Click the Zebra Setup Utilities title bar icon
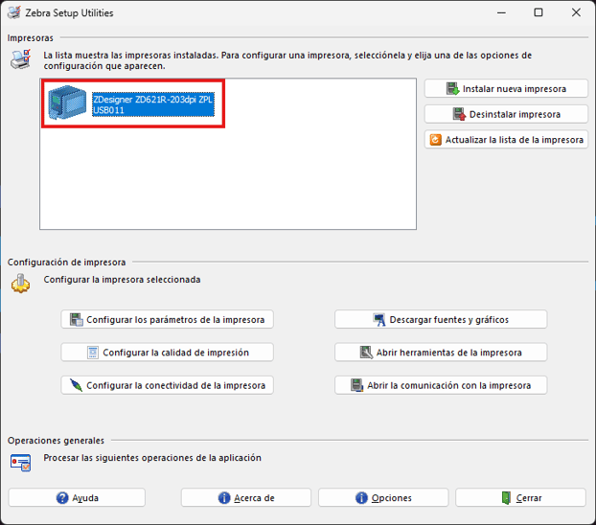The height and width of the screenshot is (525, 596). tap(14, 12)
